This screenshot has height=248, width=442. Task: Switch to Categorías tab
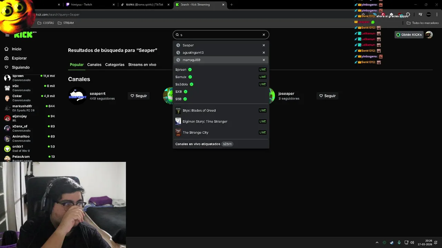(115, 65)
